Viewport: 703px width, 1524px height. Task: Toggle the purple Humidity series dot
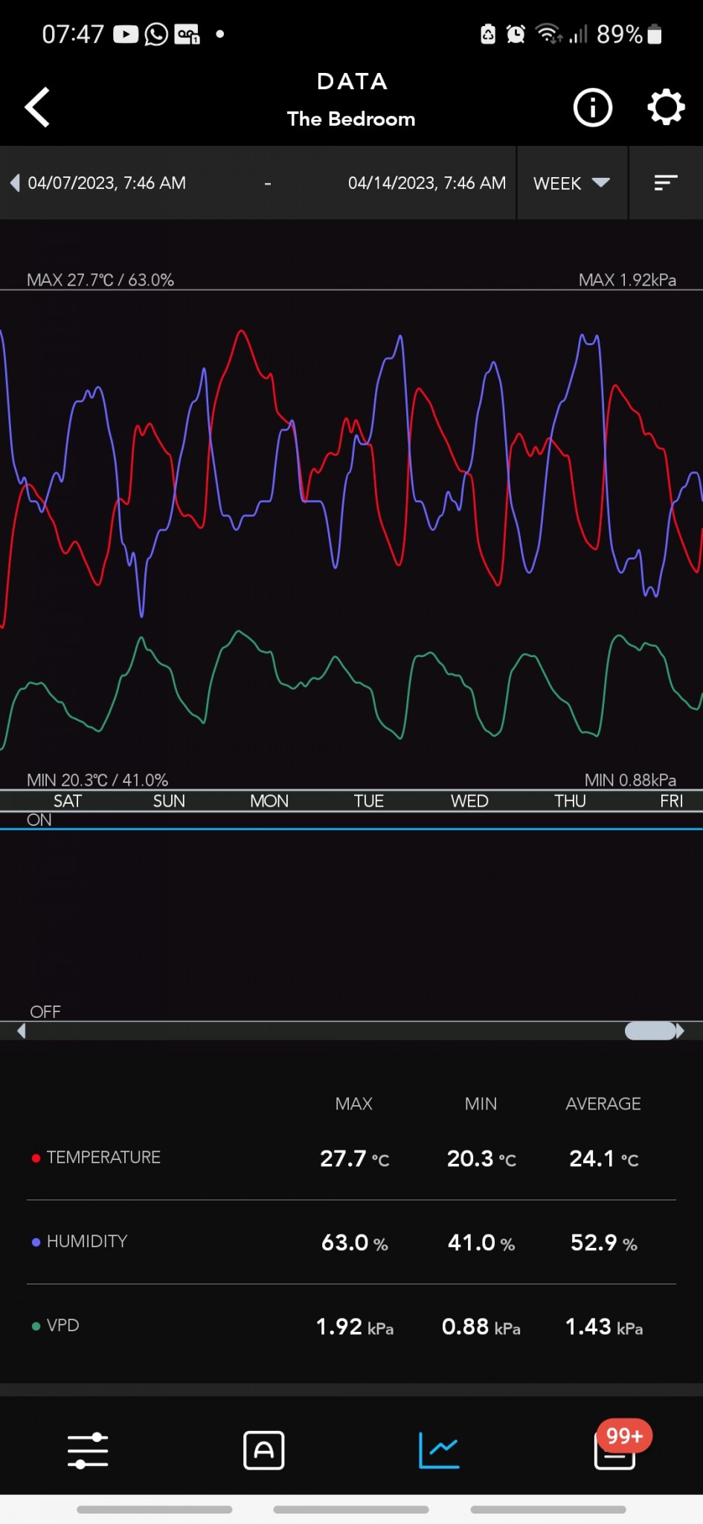(x=36, y=1242)
